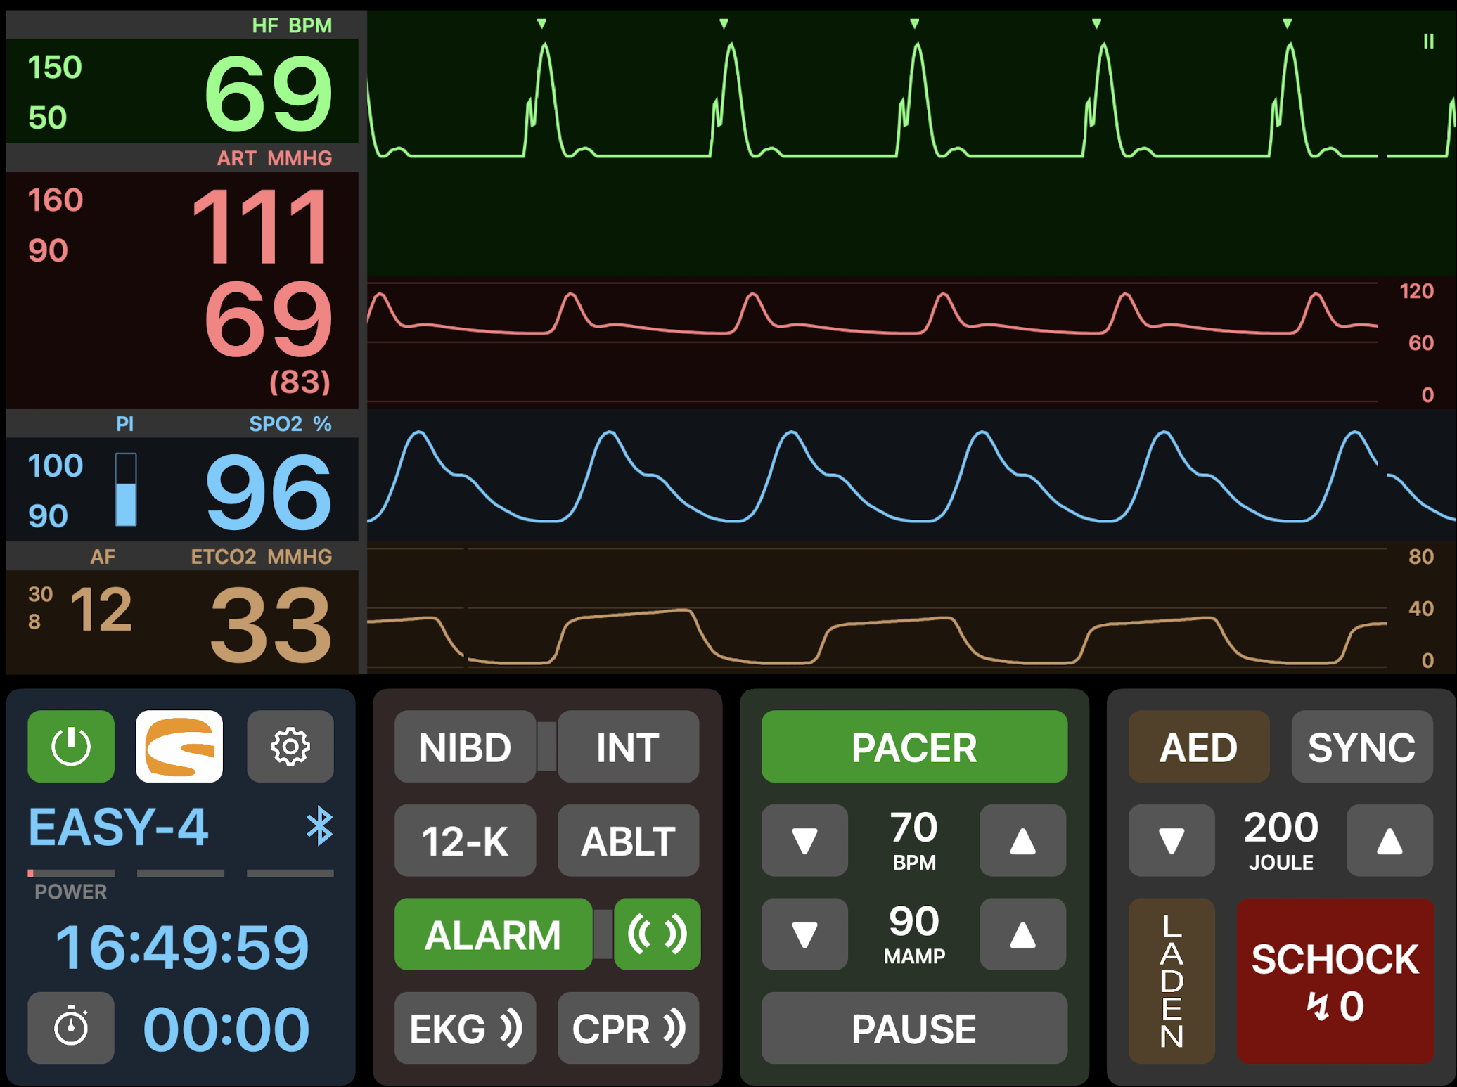Click the orange S logo icon
Screen dimensions: 1457x1087
click(179, 746)
